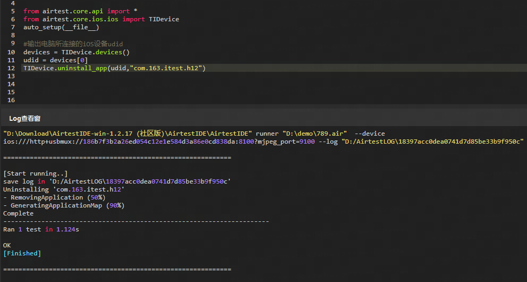
Task: Click the "save log in" AirtestLOG path line
Action: point(117,181)
